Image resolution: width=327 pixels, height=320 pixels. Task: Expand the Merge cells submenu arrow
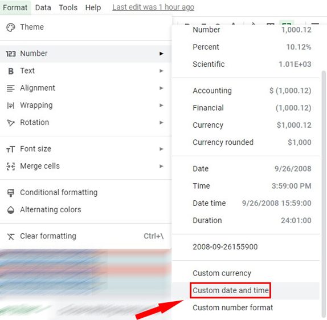[161, 166]
